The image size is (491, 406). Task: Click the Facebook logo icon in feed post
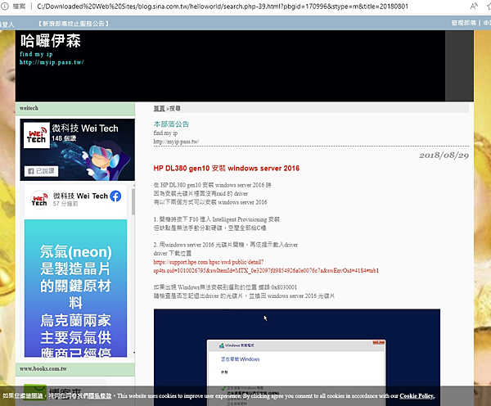click(x=116, y=196)
